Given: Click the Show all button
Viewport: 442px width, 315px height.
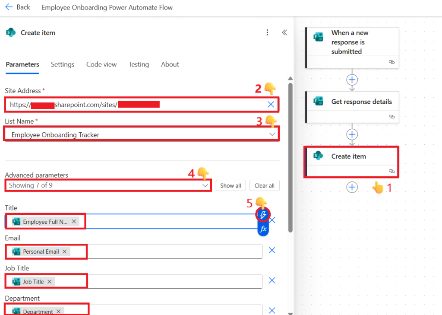Looking at the screenshot, I should 230,185.
